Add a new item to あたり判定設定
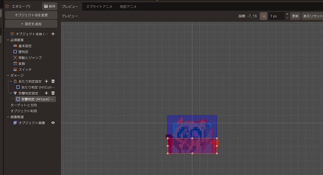The width and height of the screenshot is (323, 175). (46, 81)
